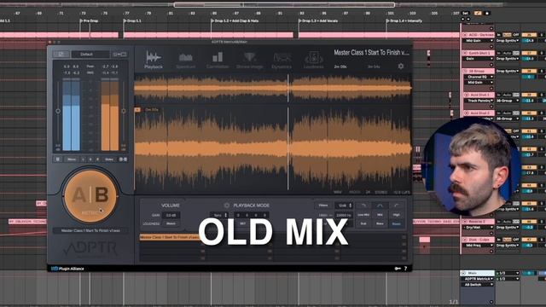The height and width of the screenshot is (307, 546).
Task: Click the 22000 Hz filter frequency field
Action: [344, 215]
